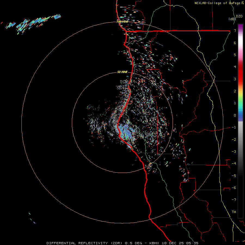Click the 5 value on the scale
This screenshot has width=245, height=245.
coord(235,55)
